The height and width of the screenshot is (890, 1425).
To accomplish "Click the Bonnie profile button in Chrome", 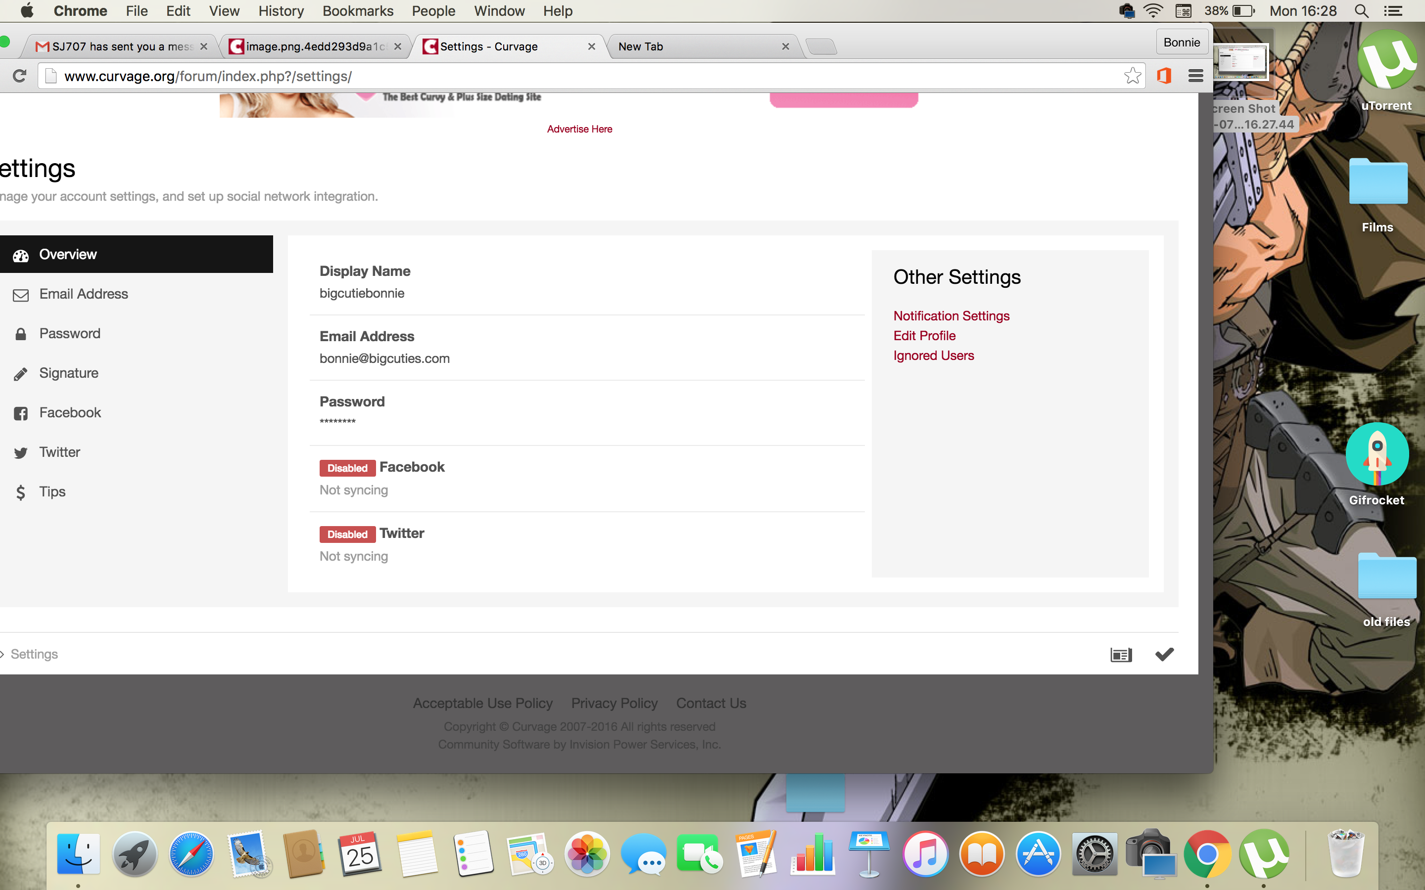I will pyautogui.click(x=1181, y=43).
